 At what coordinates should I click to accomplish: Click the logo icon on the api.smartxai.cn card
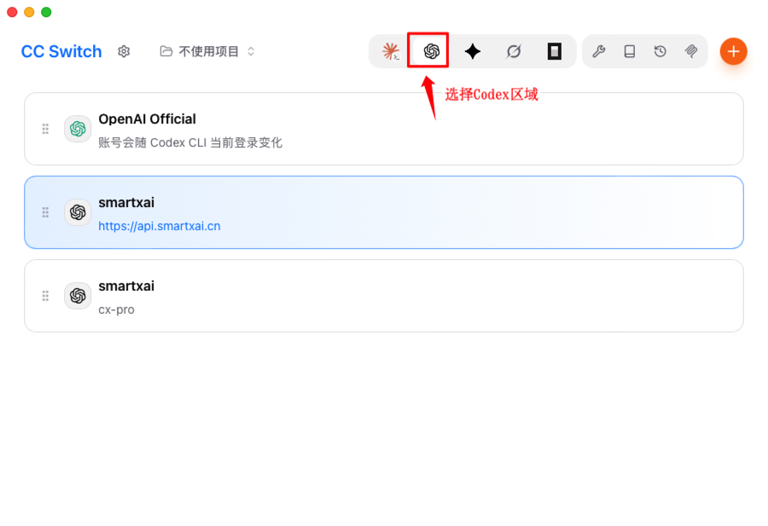78,212
